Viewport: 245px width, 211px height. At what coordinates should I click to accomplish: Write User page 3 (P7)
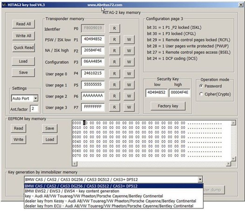129,107
